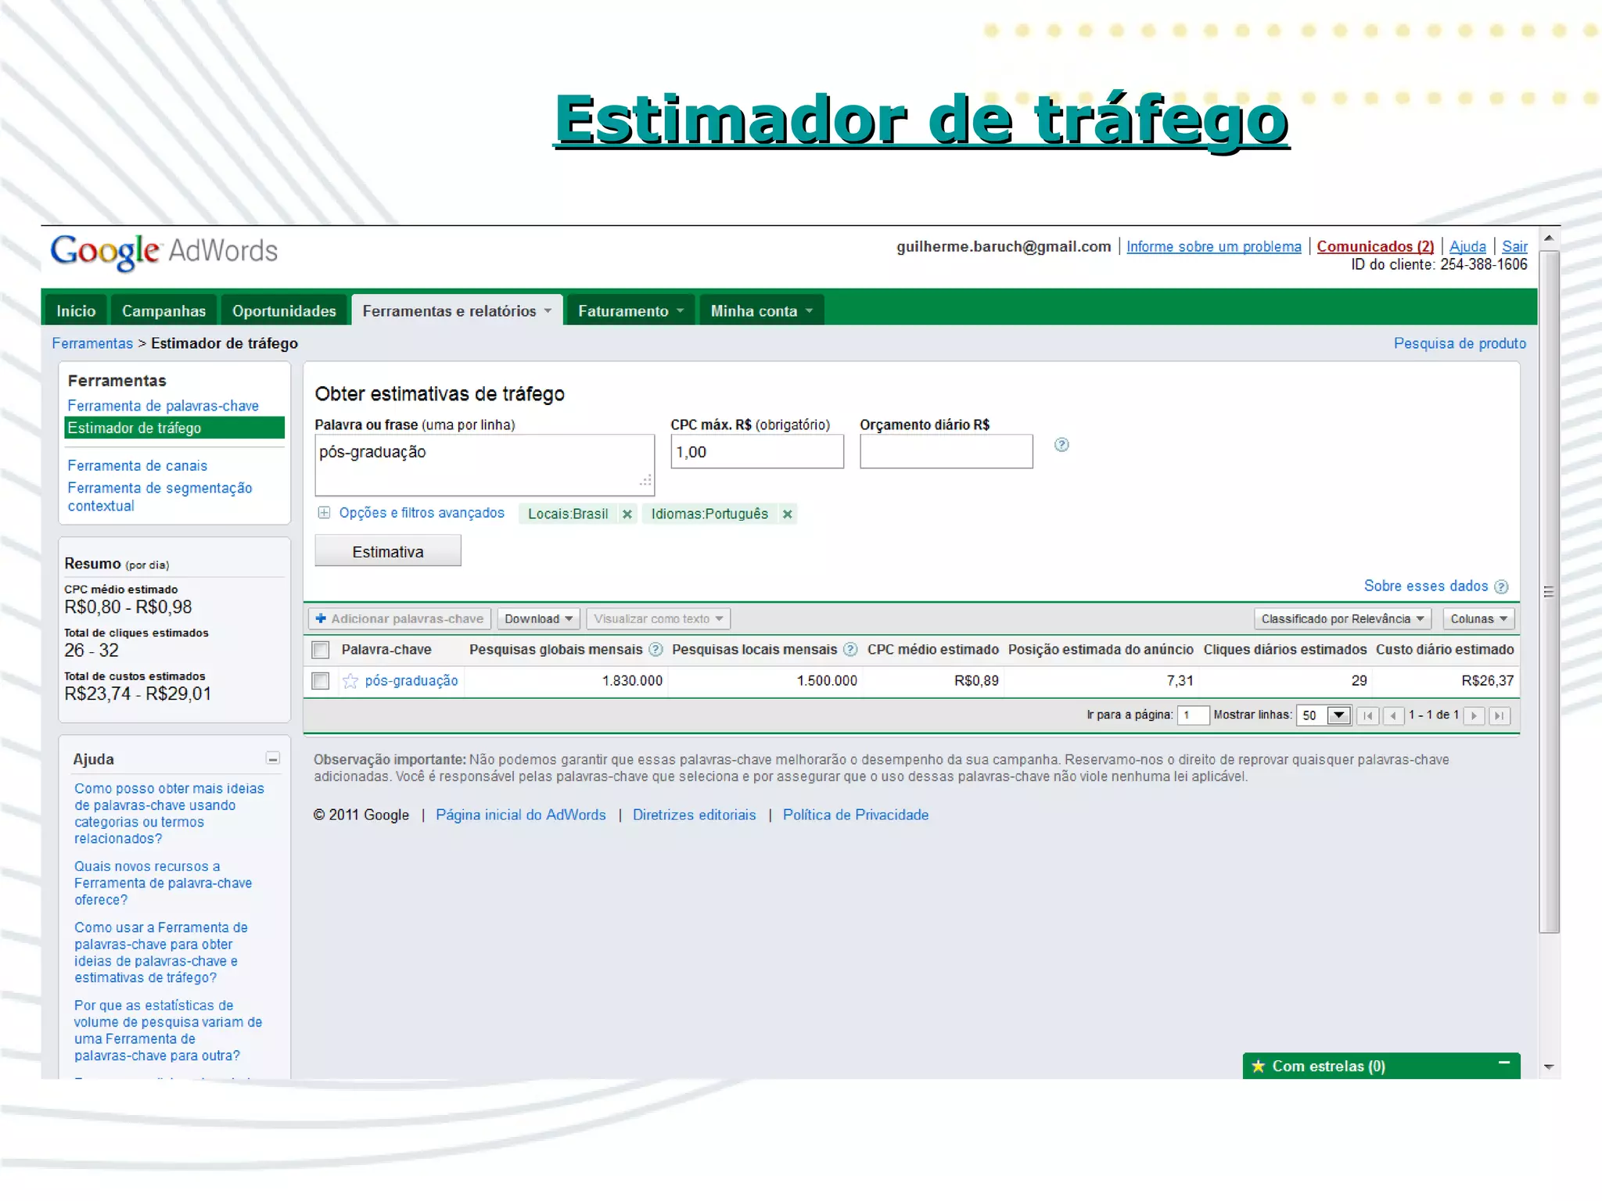This screenshot has width=1602, height=1201.
Task: Switch to the Início tab
Action: click(x=76, y=311)
